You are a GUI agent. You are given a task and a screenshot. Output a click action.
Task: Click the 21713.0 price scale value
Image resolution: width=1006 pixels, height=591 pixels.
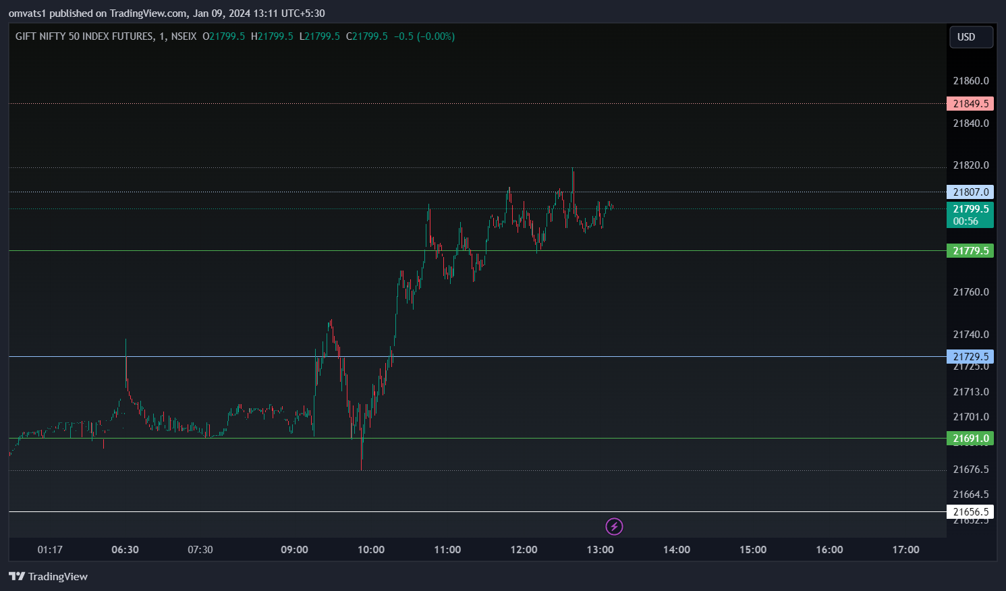[971, 392]
